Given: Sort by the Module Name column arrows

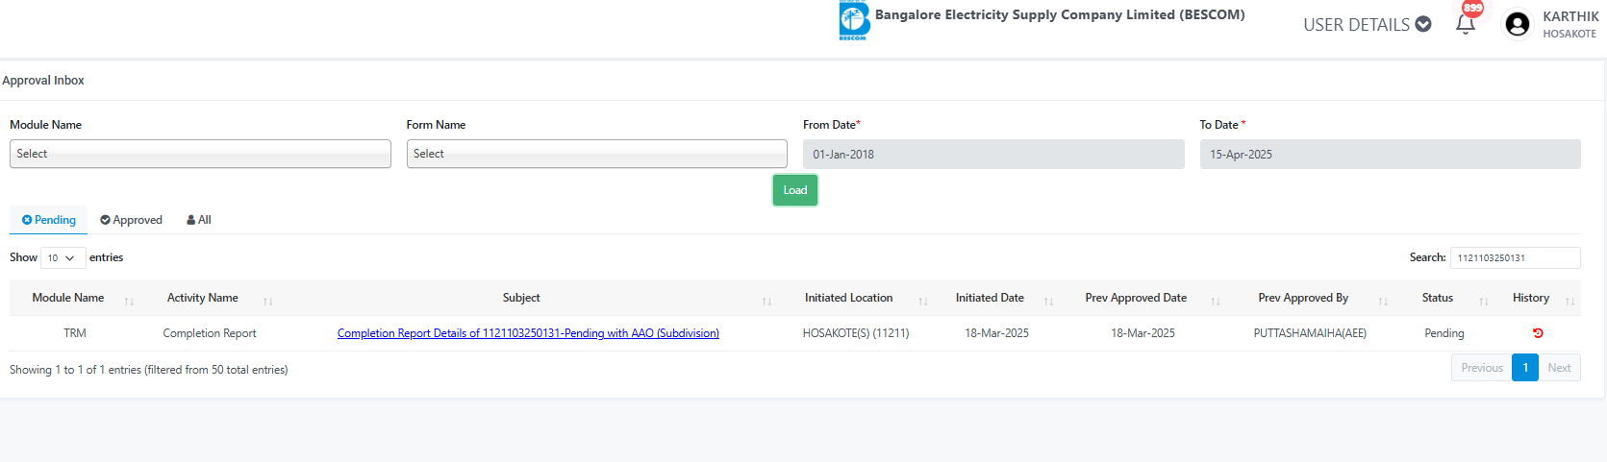Looking at the screenshot, I should click(129, 302).
